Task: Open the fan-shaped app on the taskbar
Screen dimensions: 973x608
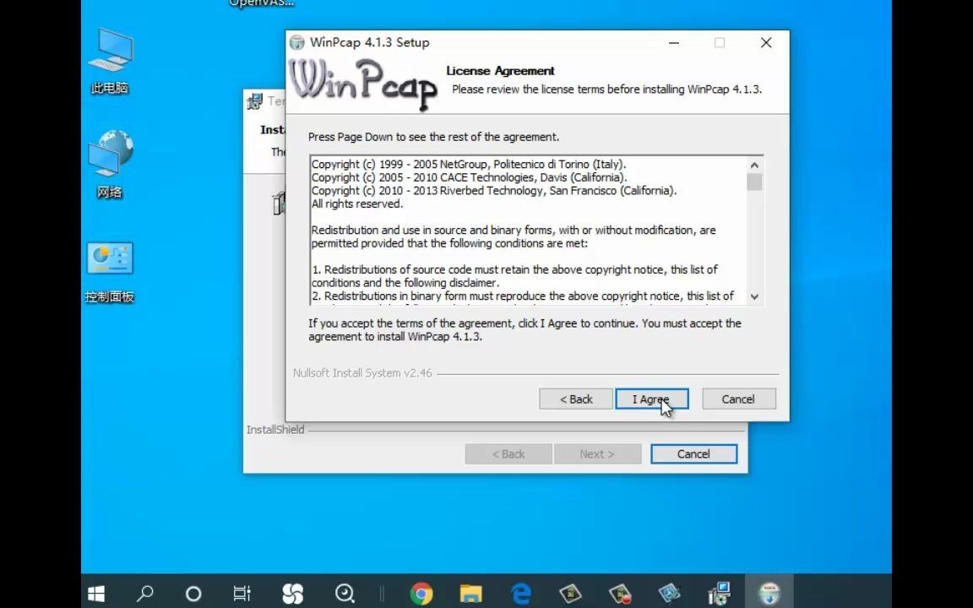Action: point(292,594)
